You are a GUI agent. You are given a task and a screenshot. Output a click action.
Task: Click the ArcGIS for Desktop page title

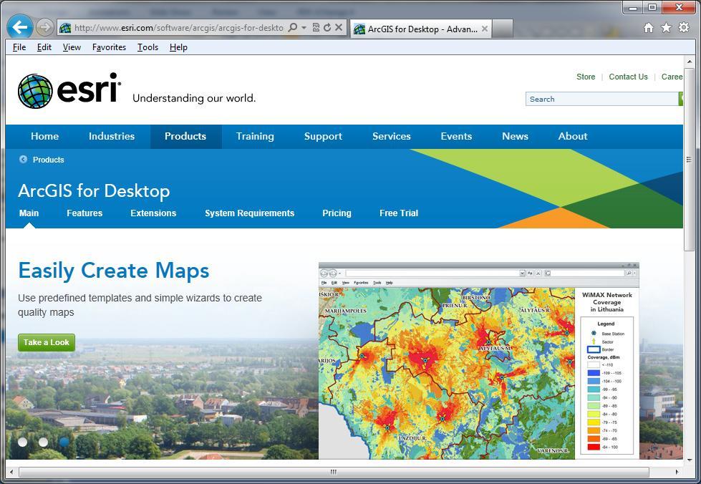(x=94, y=191)
